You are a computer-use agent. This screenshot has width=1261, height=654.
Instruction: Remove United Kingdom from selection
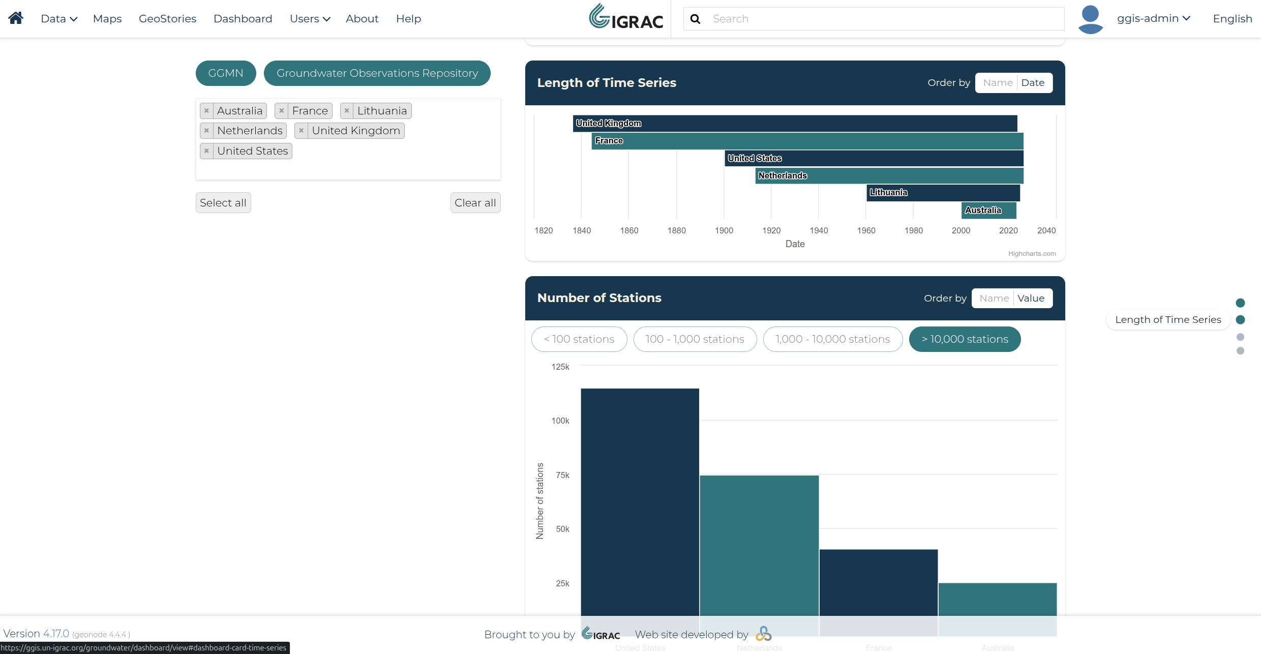[x=302, y=131]
